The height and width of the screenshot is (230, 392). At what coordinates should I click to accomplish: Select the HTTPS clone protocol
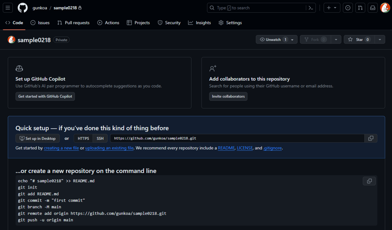(83, 138)
